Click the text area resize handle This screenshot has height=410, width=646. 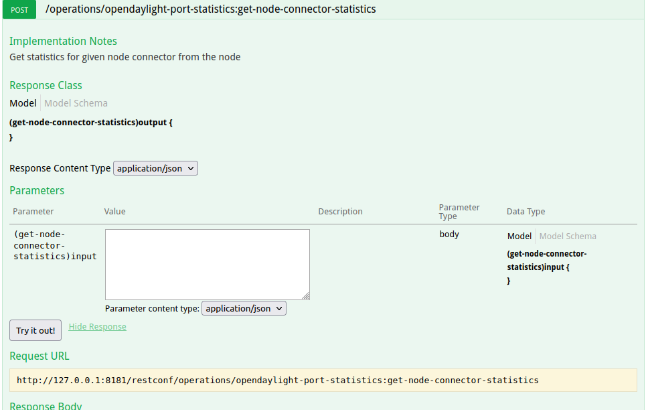point(306,295)
